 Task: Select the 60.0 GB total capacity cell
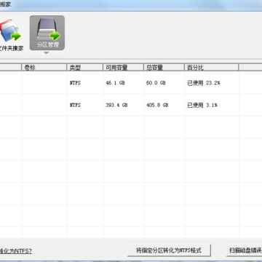click(164, 83)
